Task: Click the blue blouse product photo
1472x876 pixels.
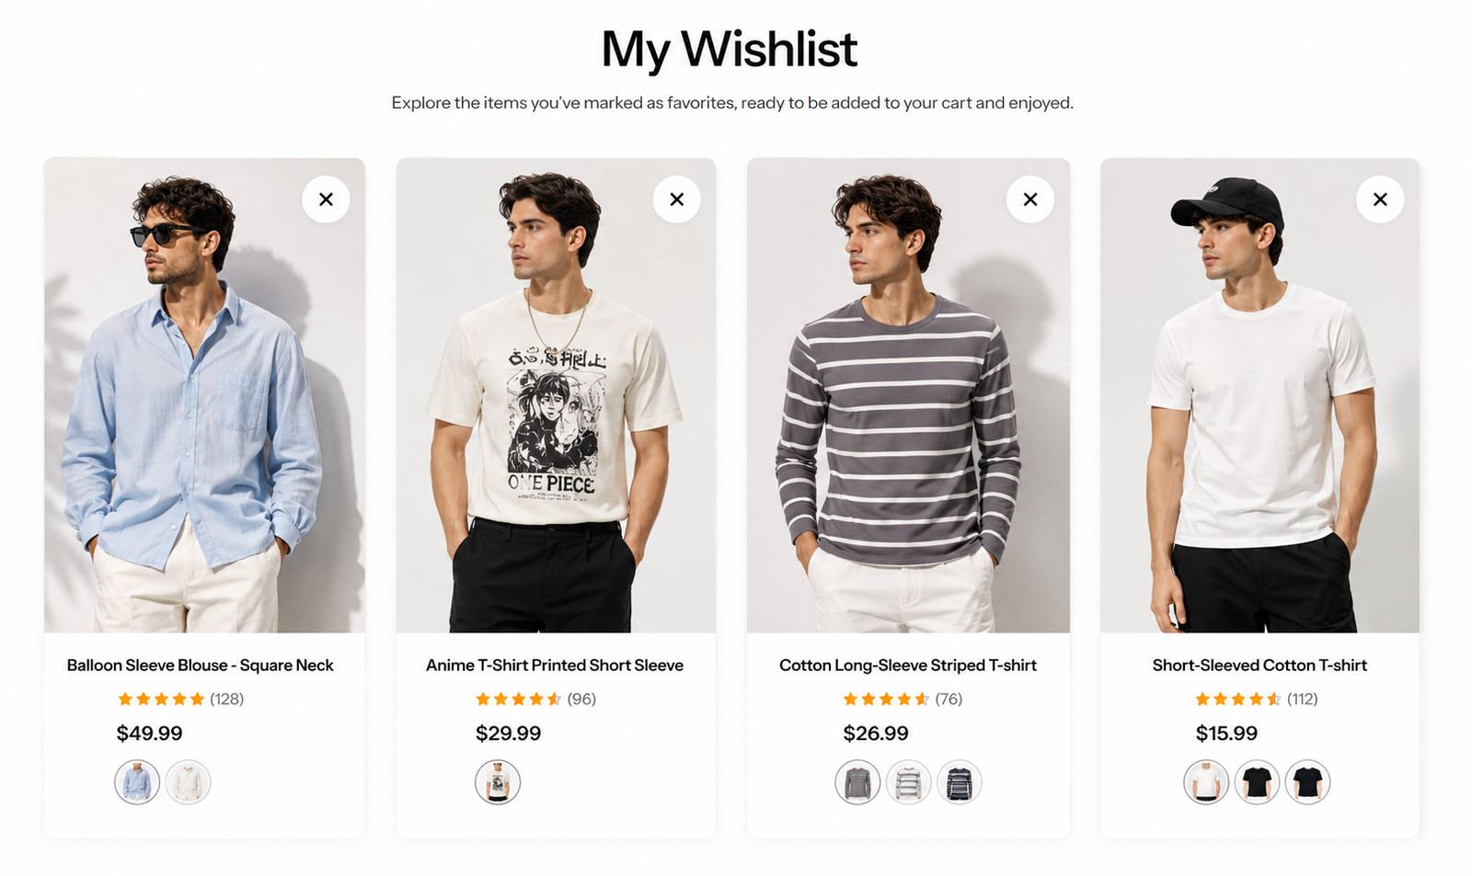Action: tap(204, 395)
